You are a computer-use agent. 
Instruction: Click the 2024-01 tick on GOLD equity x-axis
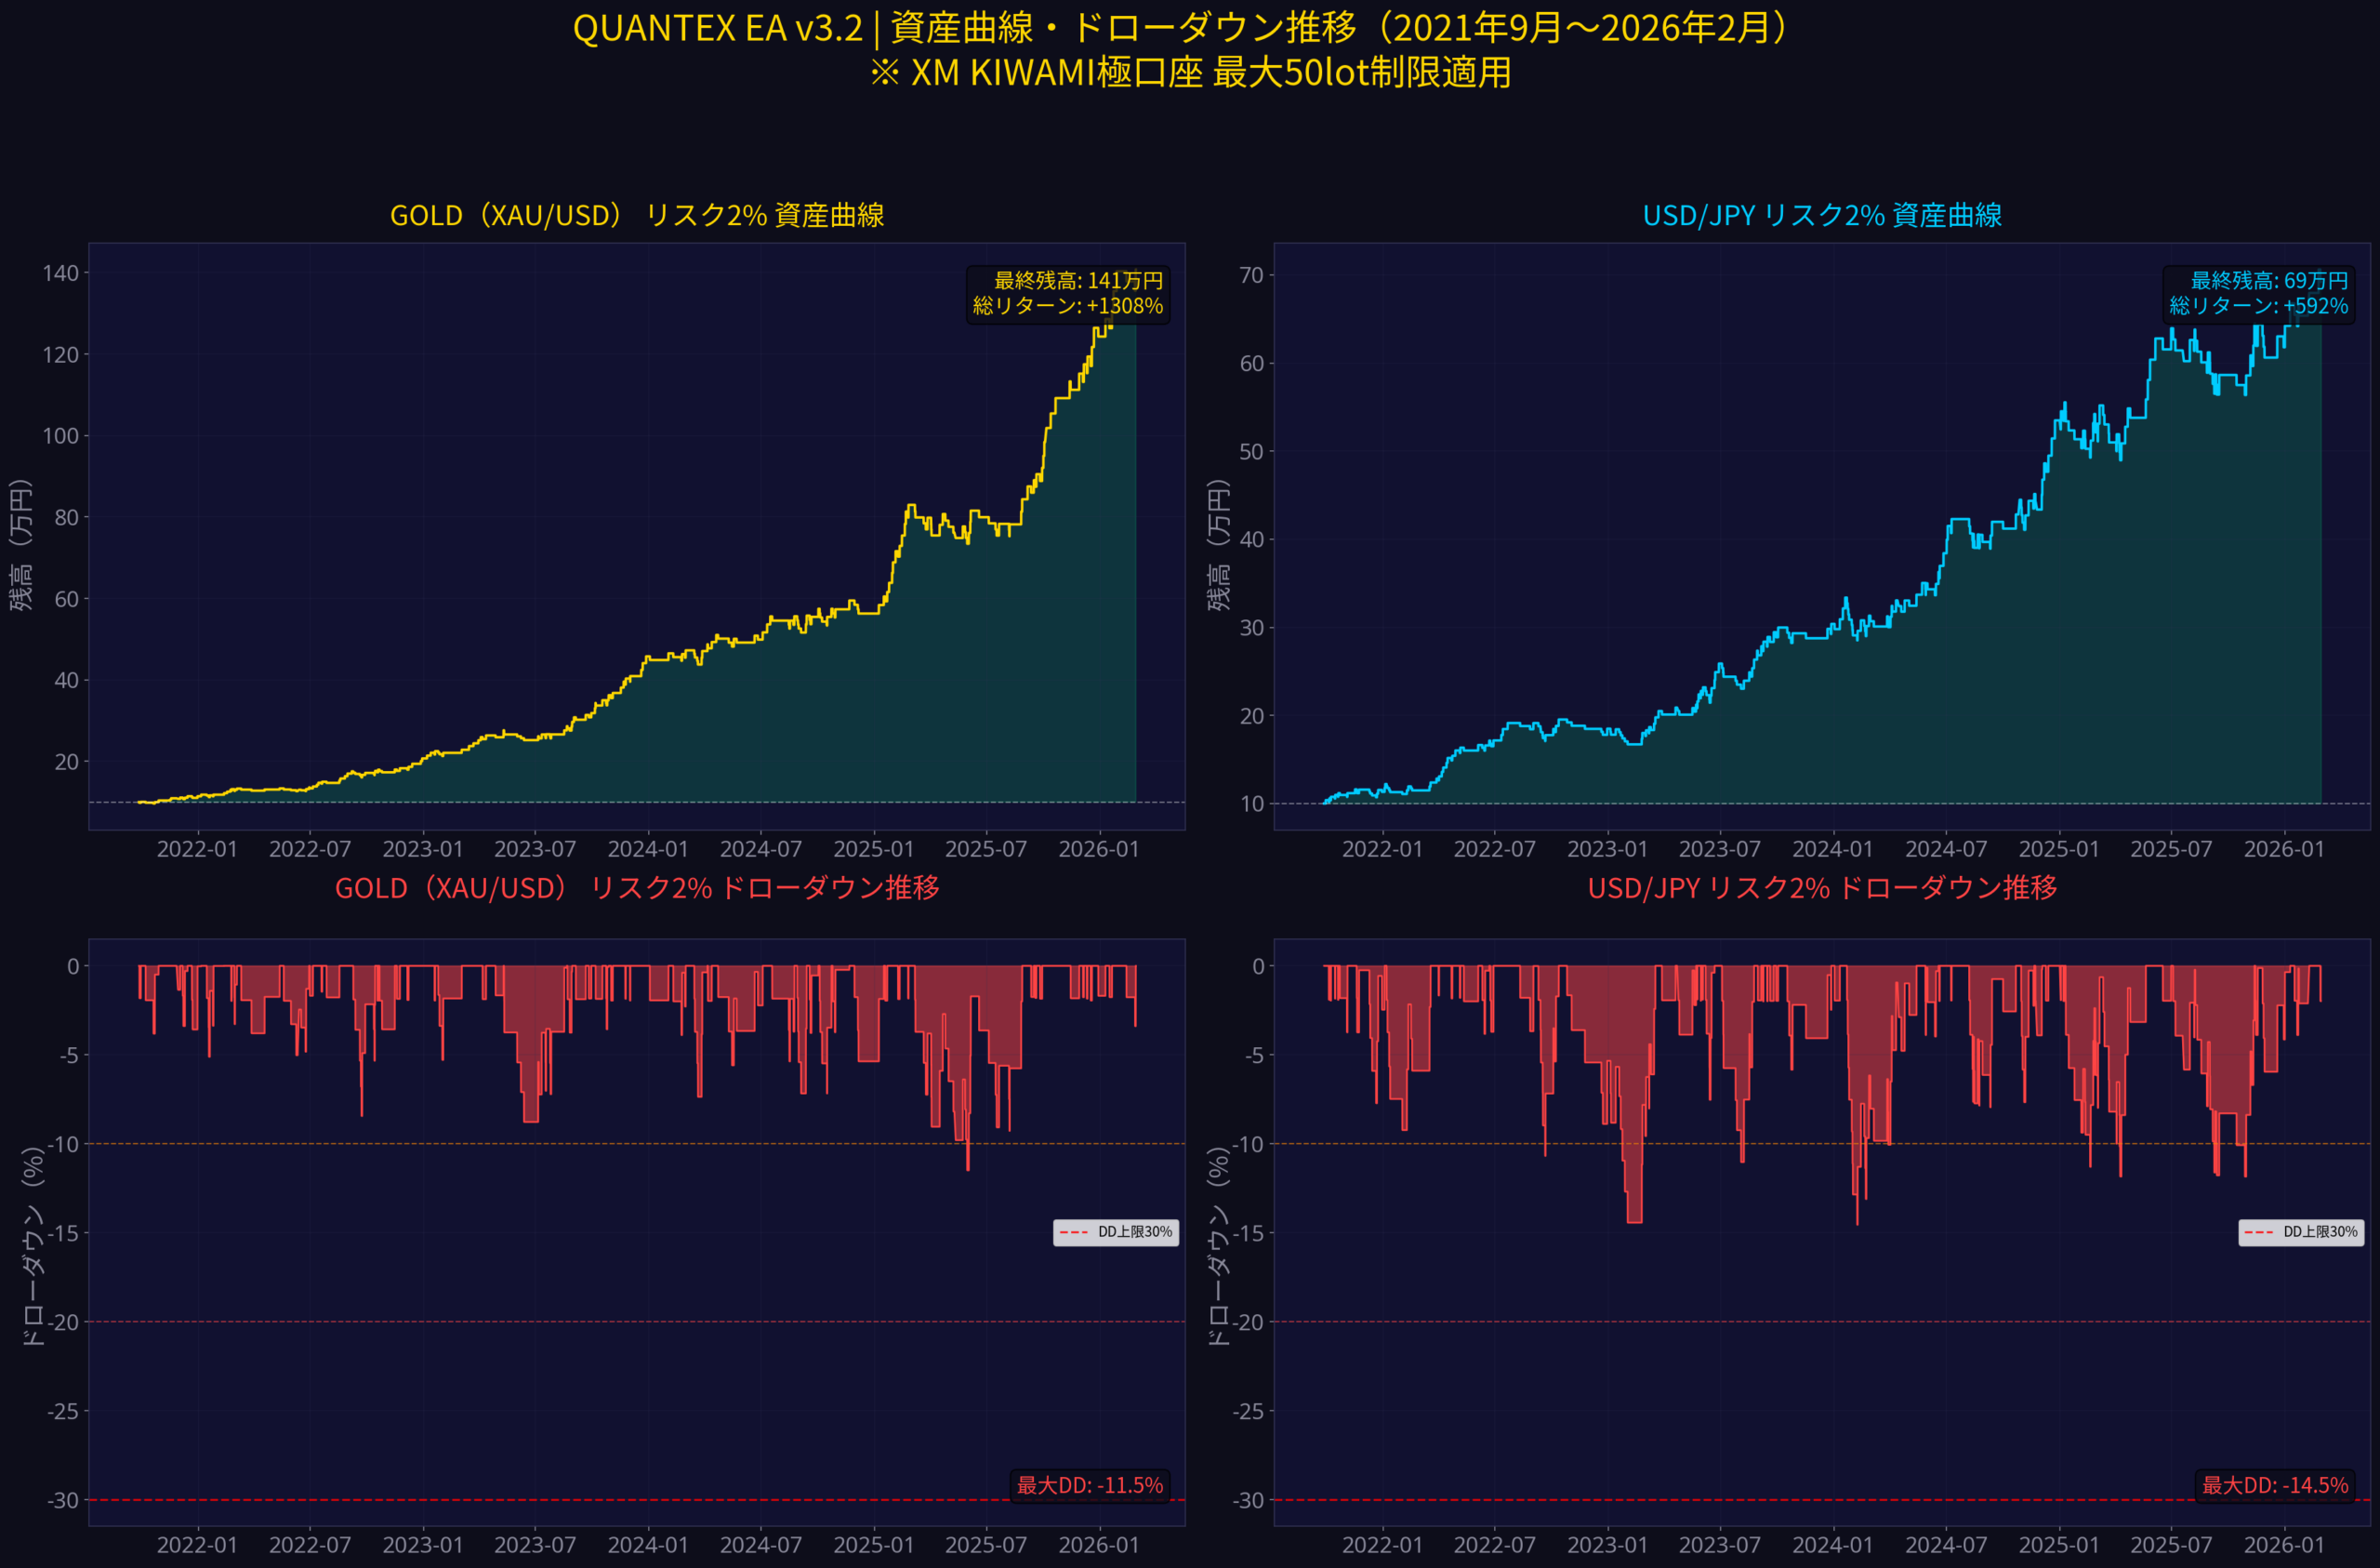[x=648, y=848]
